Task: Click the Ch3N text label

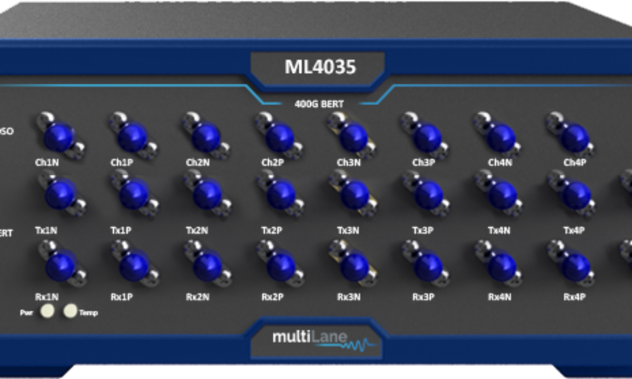Action: [349, 163]
